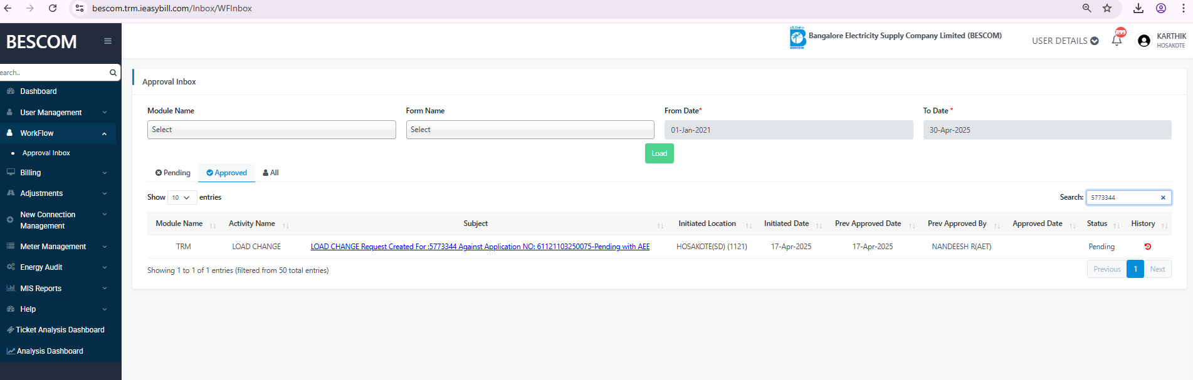This screenshot has height=380, width=1193.
Task: Open the Form Name select dropdown
Action: pos(530,130)
